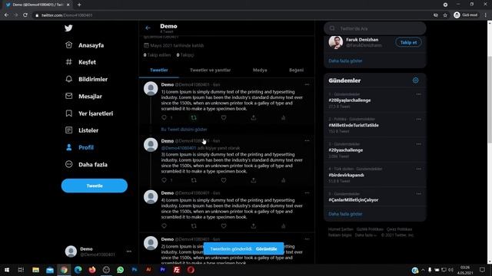
Task: Open trend #20yaschallenge
Action: pyautogui.click(x=345, y=150)
